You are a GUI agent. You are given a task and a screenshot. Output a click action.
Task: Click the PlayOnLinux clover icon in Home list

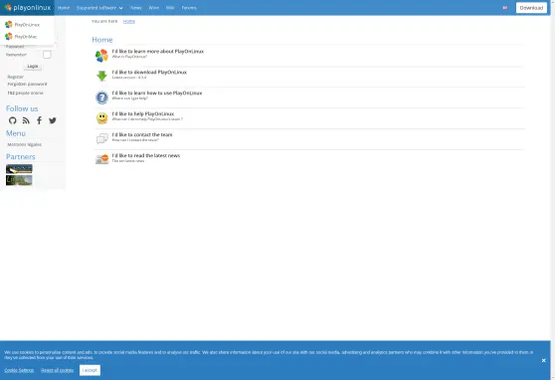[x=101, y=56]
